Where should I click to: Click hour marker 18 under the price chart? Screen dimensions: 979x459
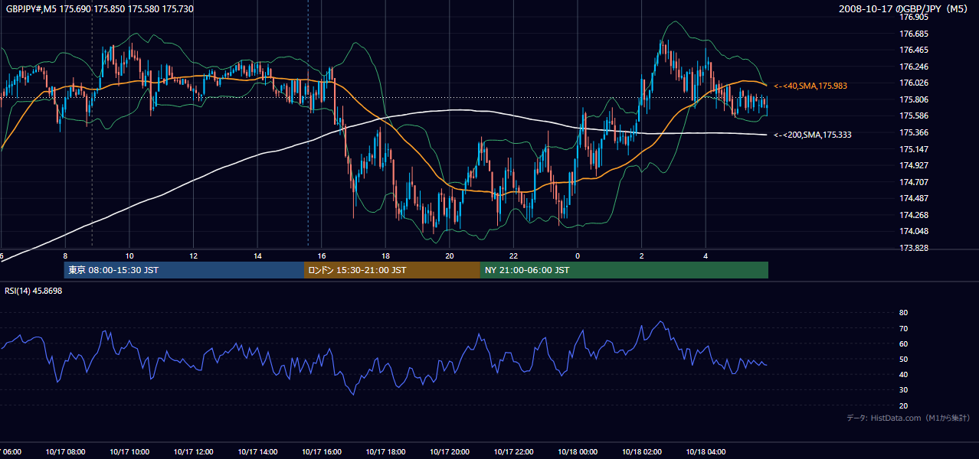click(385, 256)
